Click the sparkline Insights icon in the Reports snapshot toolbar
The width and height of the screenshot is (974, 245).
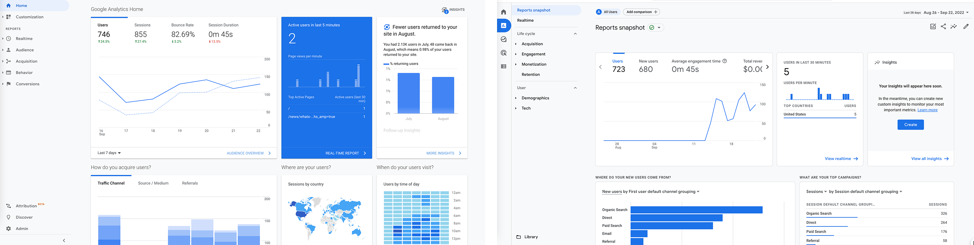(954, 27)
